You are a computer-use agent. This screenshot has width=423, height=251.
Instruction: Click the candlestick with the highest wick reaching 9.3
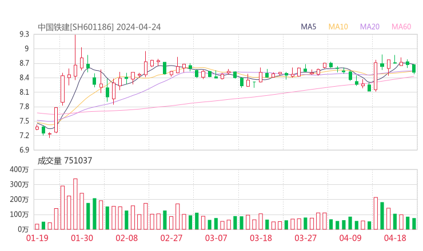tap(75, 57)
